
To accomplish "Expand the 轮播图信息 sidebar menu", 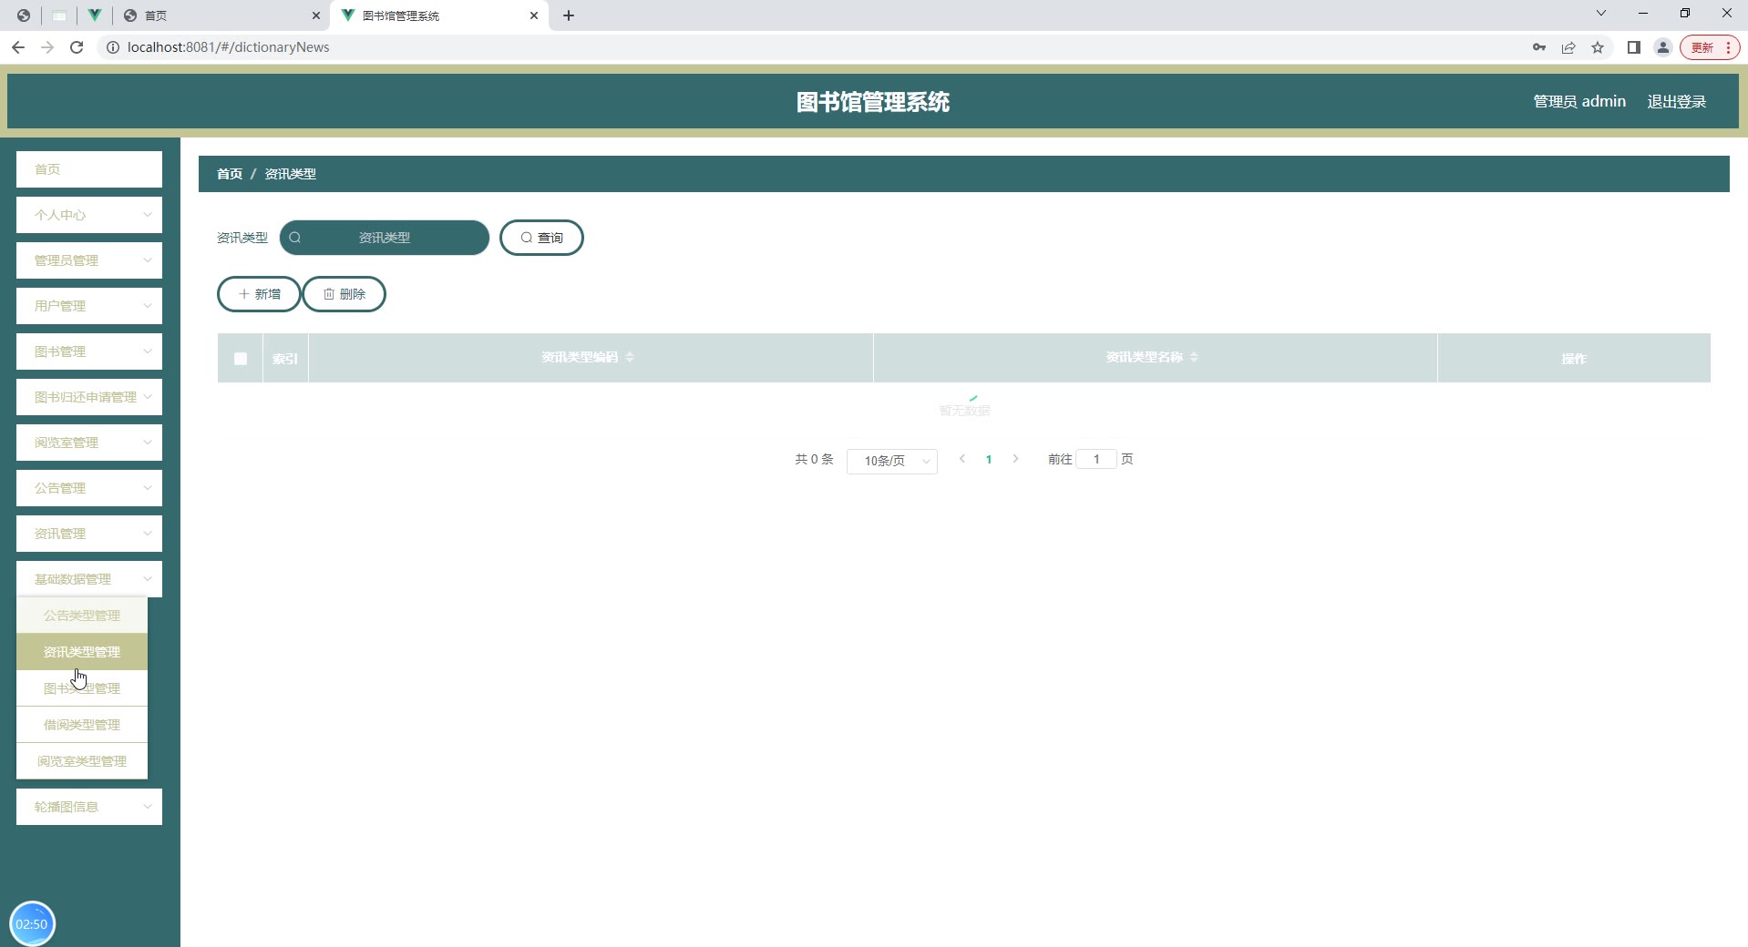I will tap(89, 807).
